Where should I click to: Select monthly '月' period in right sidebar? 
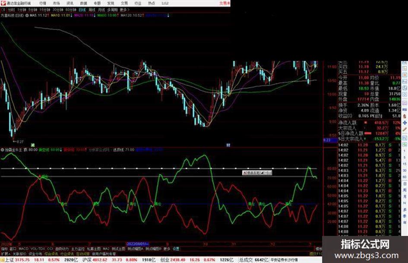point(405,196)
